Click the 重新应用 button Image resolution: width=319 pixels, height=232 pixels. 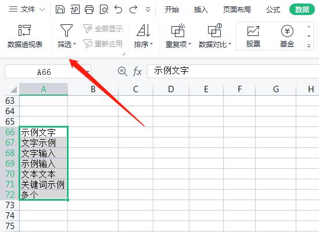point(103,44)
